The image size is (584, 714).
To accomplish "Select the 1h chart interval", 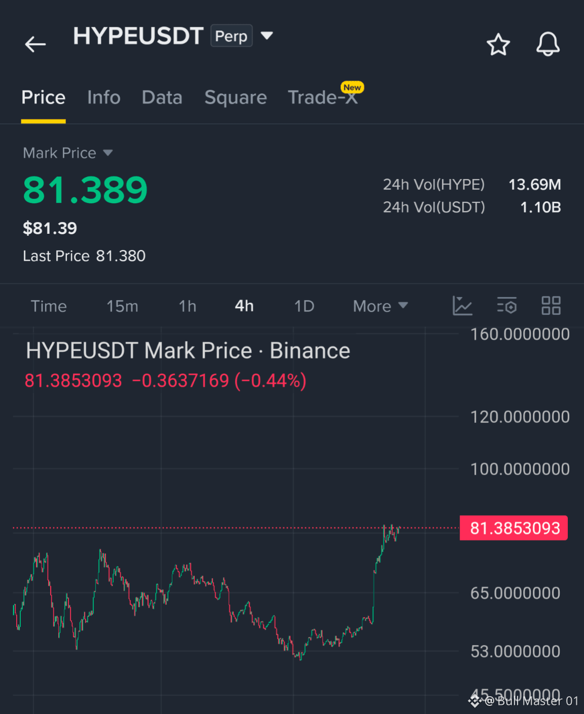I will pos(187,306).
